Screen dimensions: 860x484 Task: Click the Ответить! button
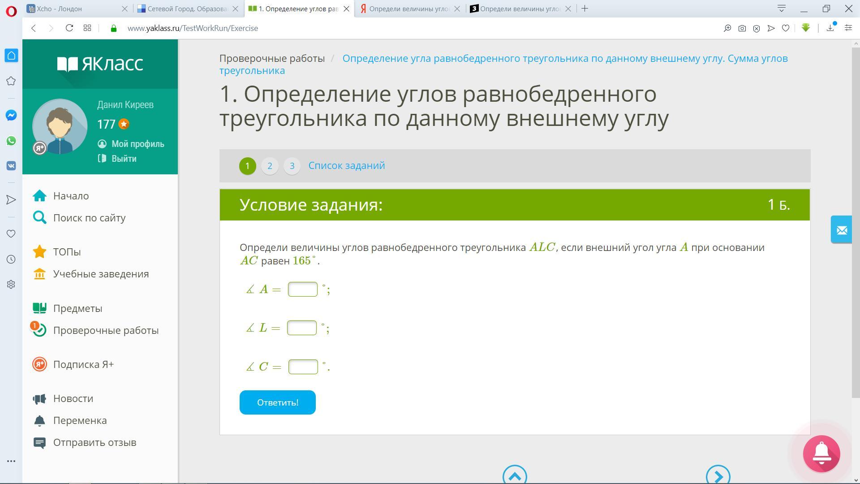point(277,402)
